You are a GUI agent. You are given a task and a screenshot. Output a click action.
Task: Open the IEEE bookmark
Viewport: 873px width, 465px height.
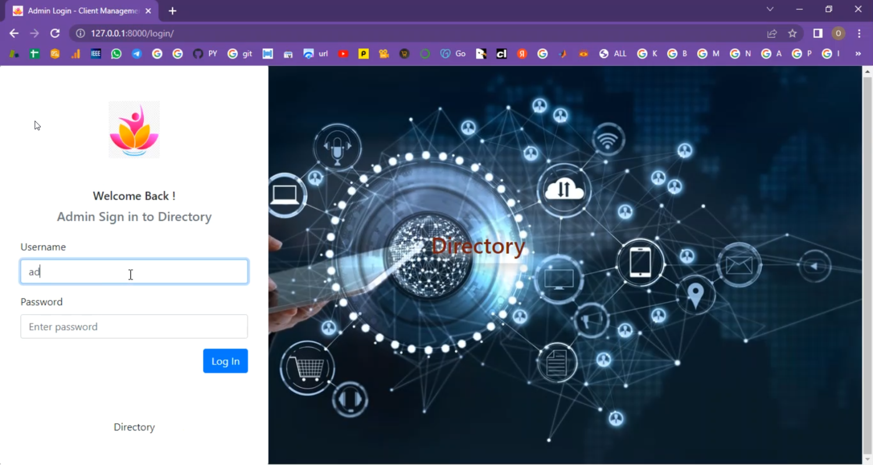(x=96, y=54)
